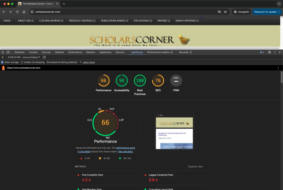The image size is (283, 190).
Task: Click third-party cookies blocked eye icon
Action: click(219, 12)
